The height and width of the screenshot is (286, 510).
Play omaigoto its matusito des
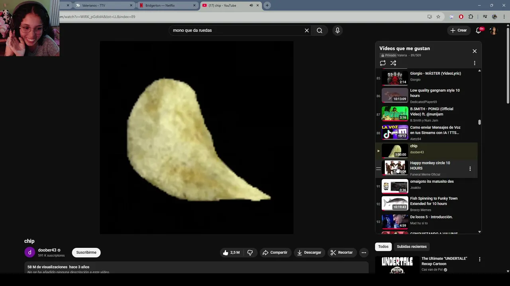(426, 186)
